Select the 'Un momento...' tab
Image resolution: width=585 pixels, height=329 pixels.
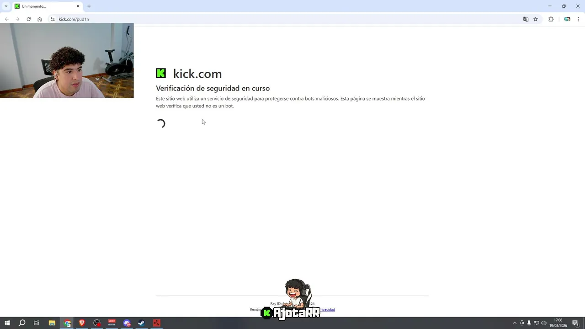(47, 6)
